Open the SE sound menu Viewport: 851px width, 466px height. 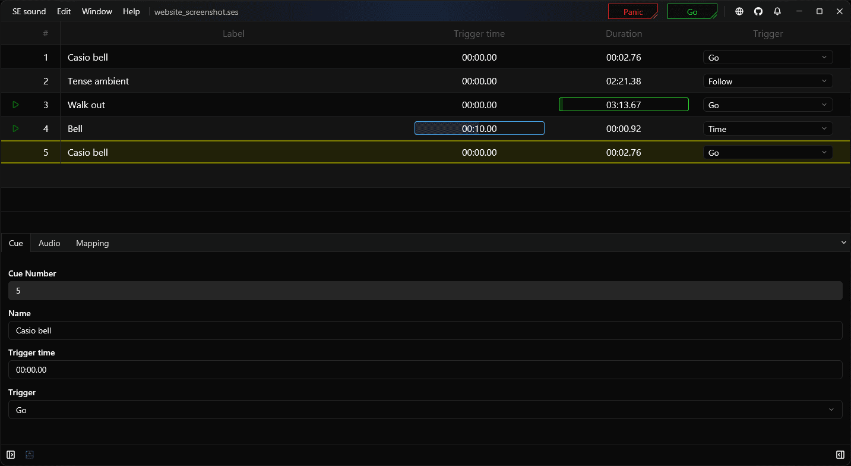[29, 11]
